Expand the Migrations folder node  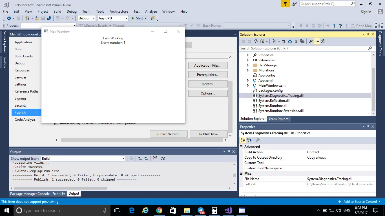point(248,70)
